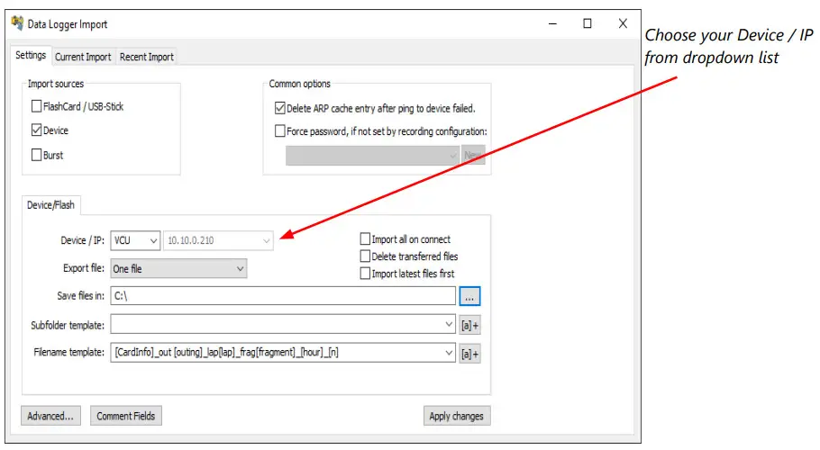This screenshot has width=820, height=450.
Task: Click the New password button
Action: (x=473, y=156)
